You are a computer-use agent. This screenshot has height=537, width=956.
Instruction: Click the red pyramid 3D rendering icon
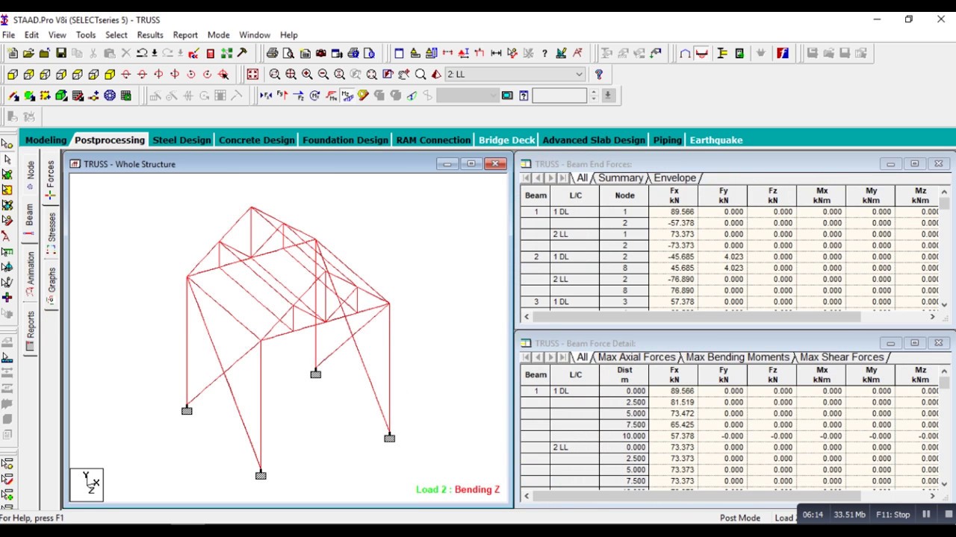437,74
